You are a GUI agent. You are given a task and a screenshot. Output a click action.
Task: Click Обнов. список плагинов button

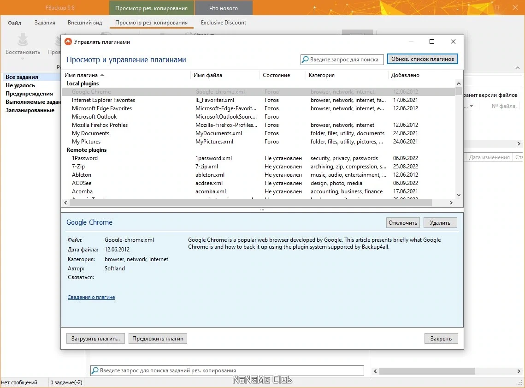[x=423, y=59]
